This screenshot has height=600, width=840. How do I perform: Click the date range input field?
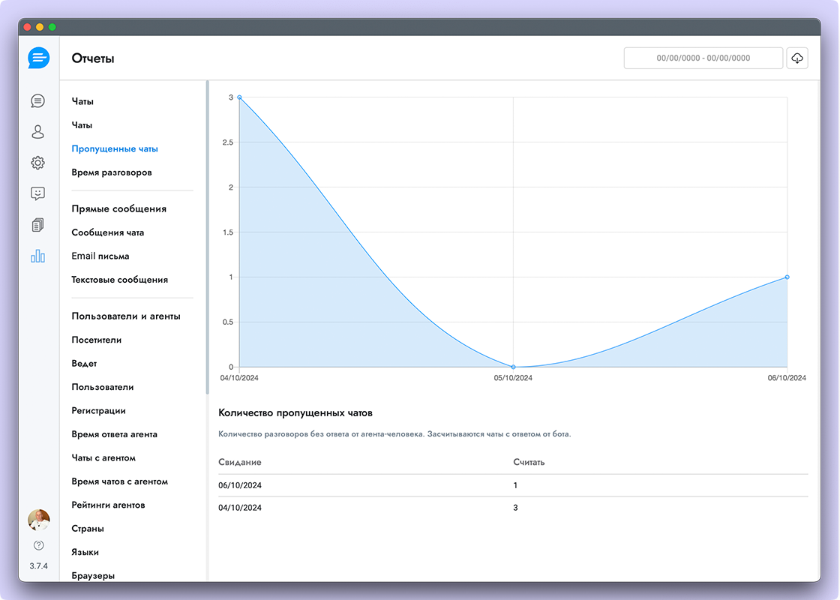pyautogui.click(x=703, y=58)
